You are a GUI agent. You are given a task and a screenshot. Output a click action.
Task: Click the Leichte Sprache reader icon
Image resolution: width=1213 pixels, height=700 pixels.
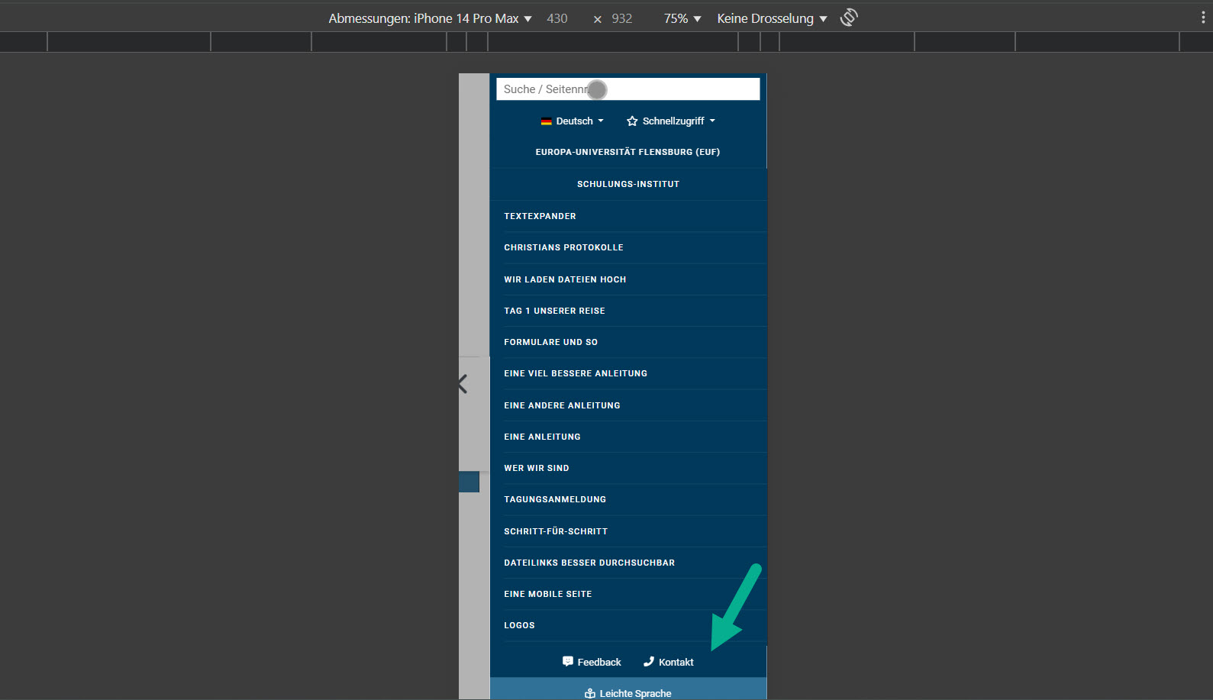coord(589,693)
